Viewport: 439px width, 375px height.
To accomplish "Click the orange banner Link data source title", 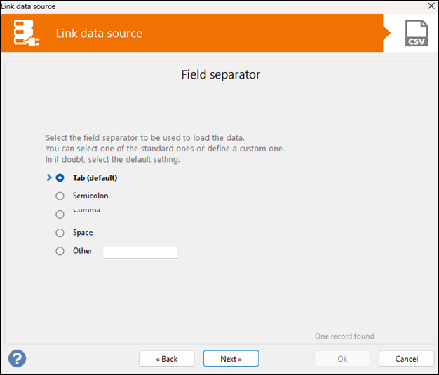I will pos(99,34).
